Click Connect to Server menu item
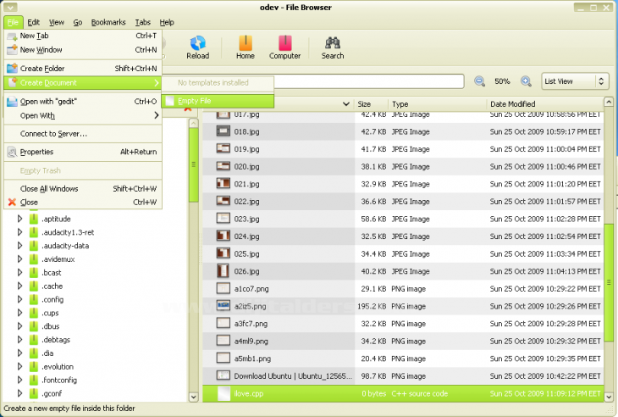Image resolution: width=618 pixels, height=417 pixels. coord(53,133)
